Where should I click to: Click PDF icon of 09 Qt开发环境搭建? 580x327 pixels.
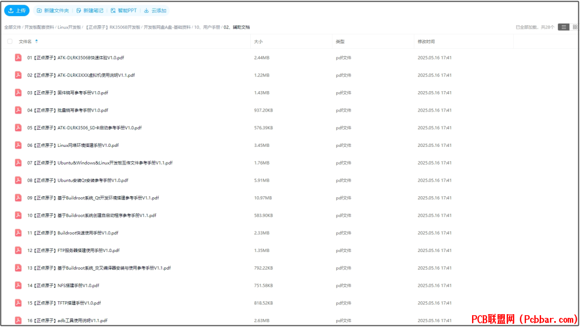18,198
